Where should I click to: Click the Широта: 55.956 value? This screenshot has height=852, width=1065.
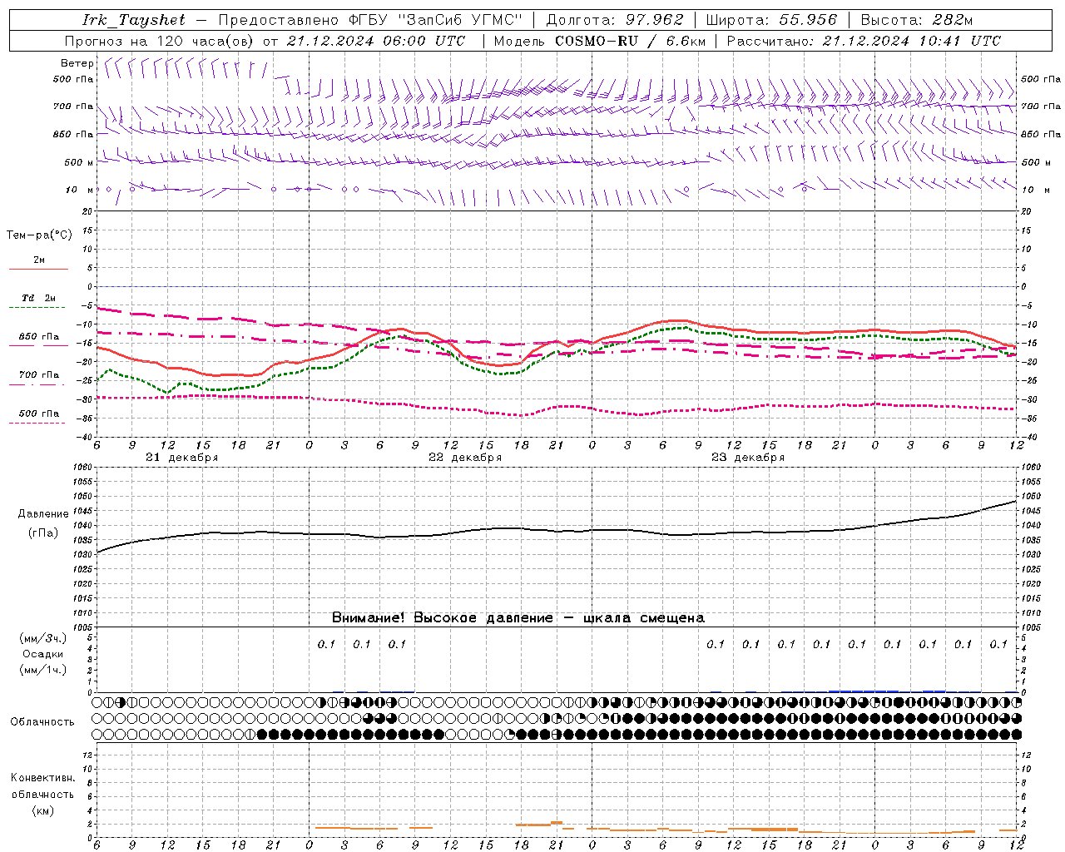[771, 20]
